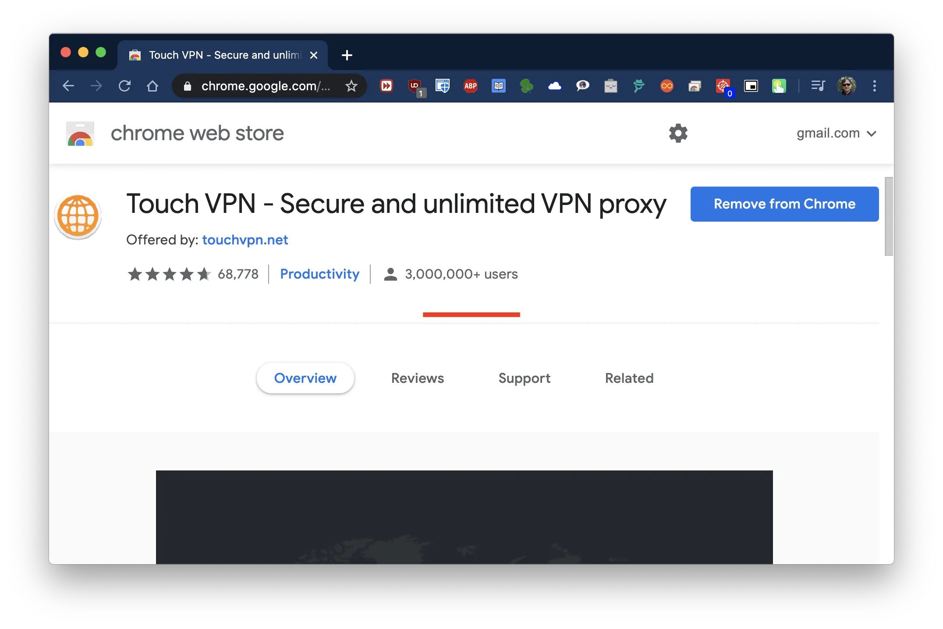Open the uBlock Origin extension
The width and height of the screenshot is (943, 629).
[x=415, y=87]
